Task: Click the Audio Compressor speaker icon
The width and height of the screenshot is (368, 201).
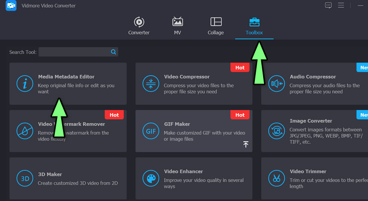Action: [x=276, y=84]
